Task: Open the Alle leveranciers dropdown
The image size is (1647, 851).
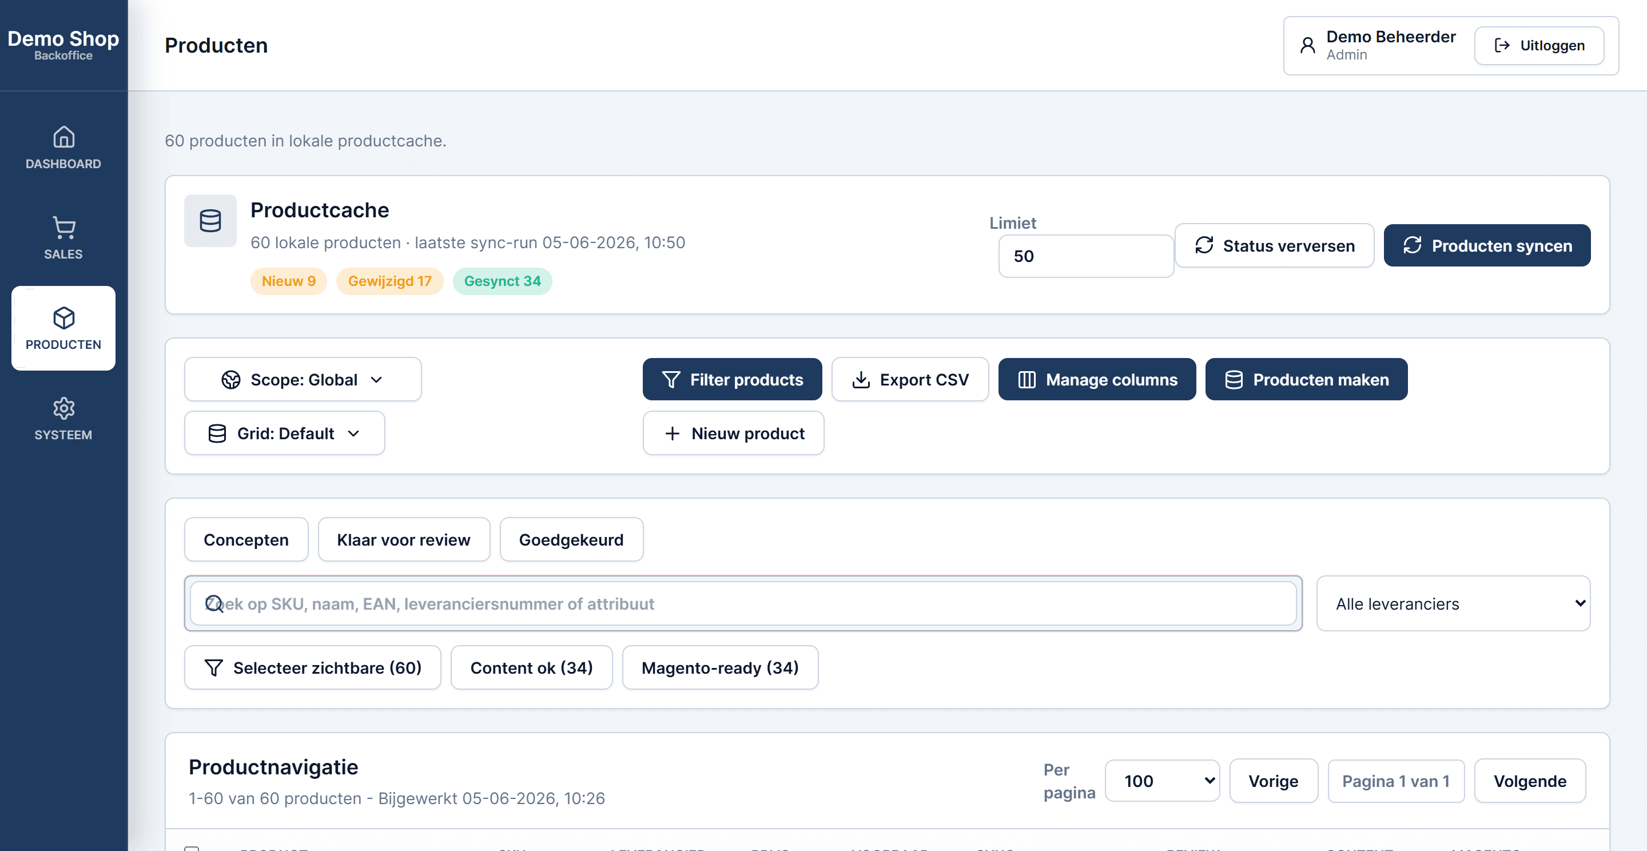Action: pyautogui.click(x=1453, y=603)
